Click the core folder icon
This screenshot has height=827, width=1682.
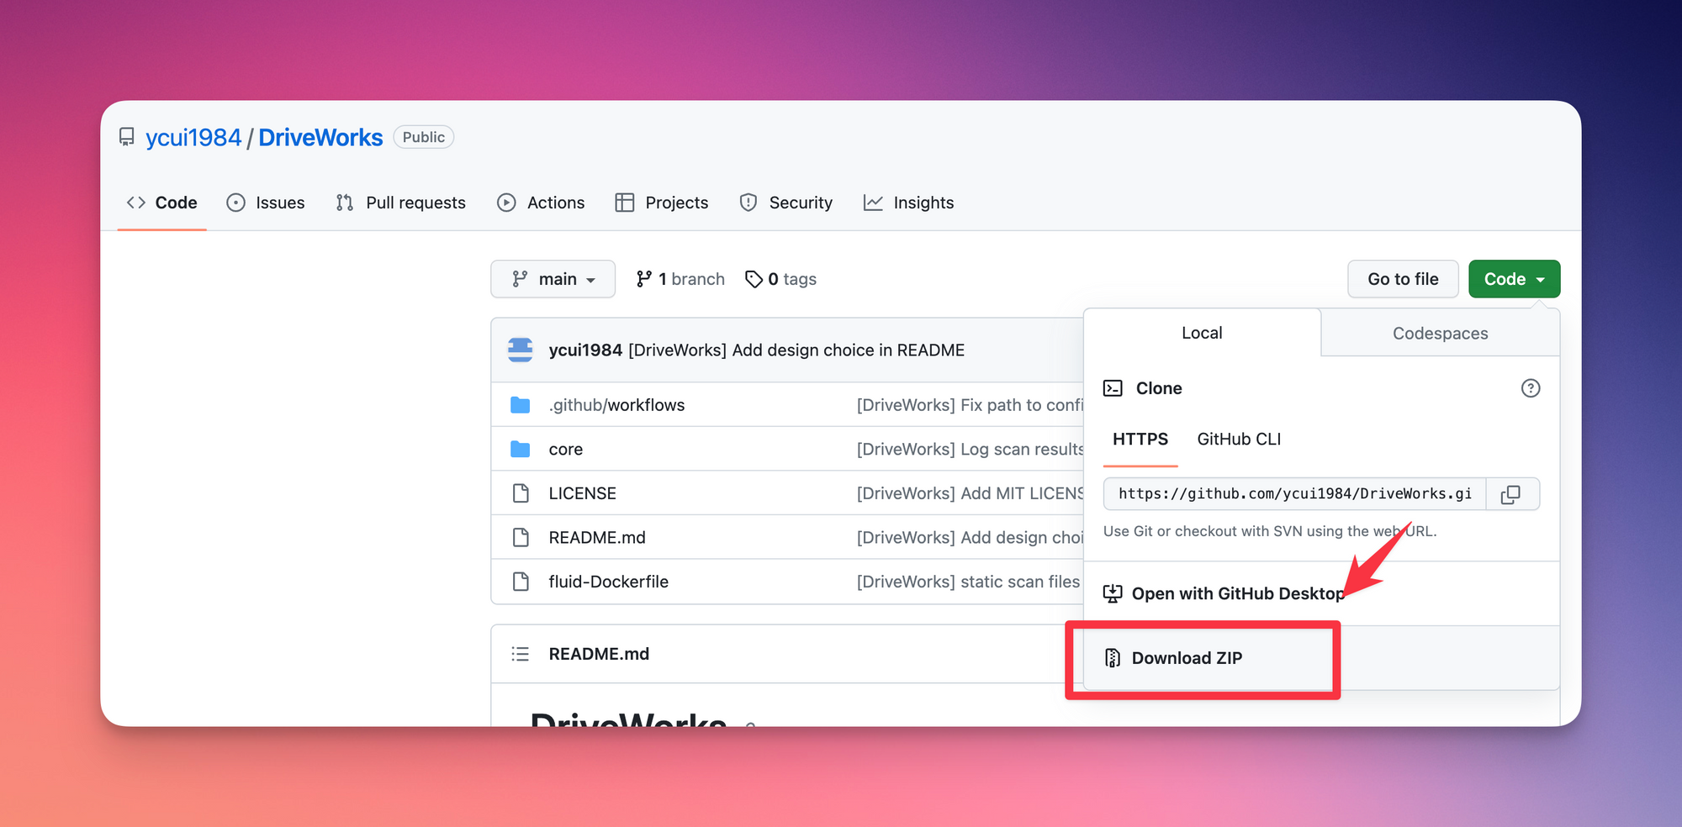[521, 450]
